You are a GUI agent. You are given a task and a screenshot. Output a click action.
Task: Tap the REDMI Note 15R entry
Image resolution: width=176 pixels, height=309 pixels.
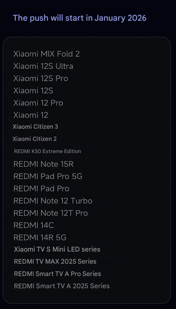pos(44,164)
